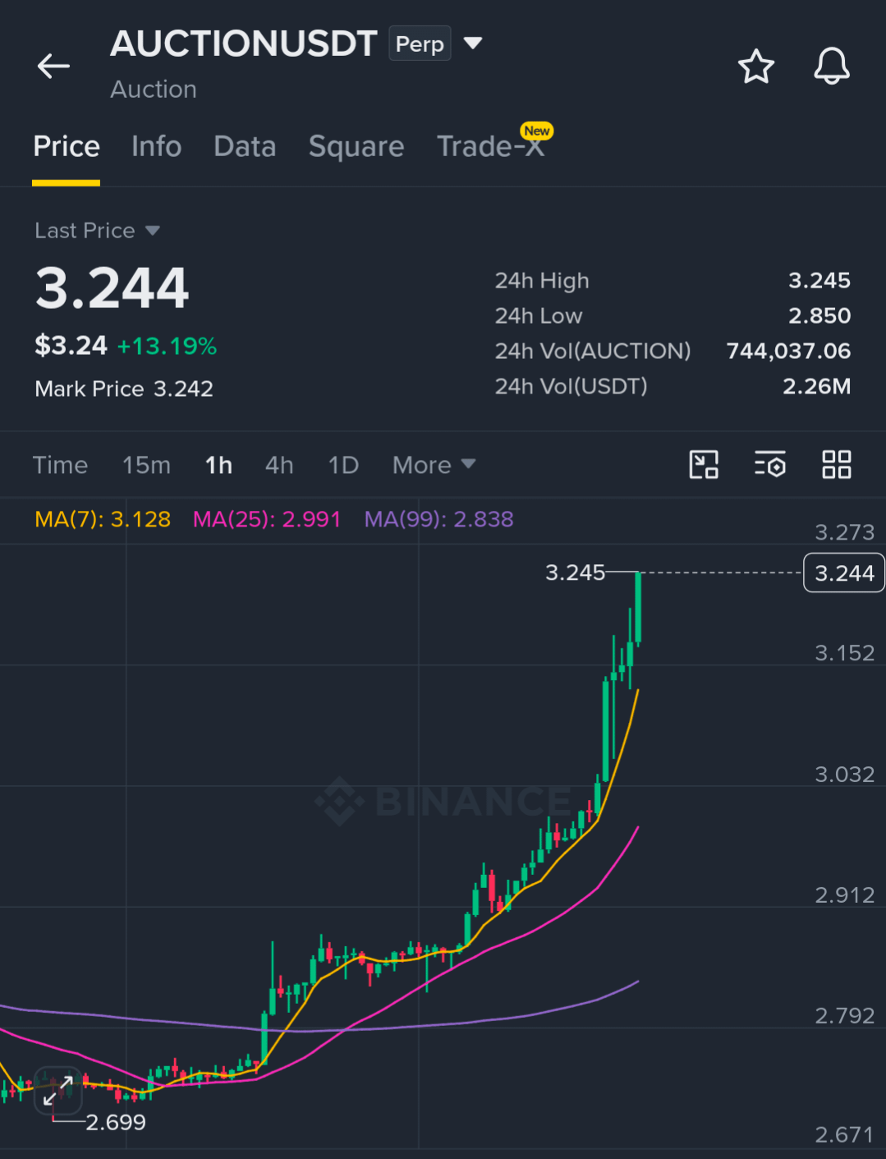Tap the 24h Vol(AUCTION) value 744,037.06
Image resolution: width=886 pixels, height=1159 pixels.
click(x=788, y=352)
